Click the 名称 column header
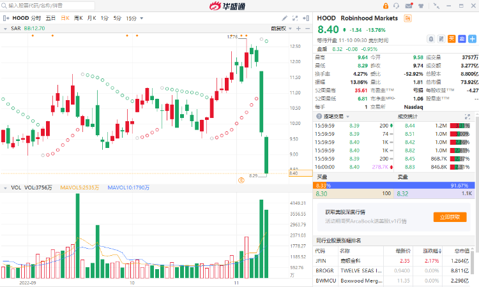 click(345, 251)
